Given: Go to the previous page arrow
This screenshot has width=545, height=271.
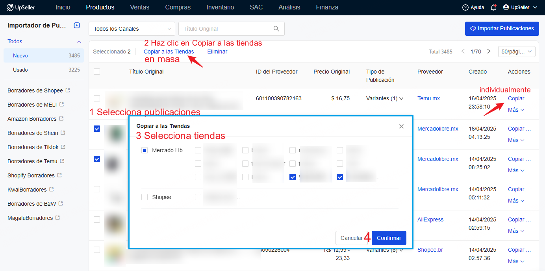Looking at the screenshot, I should click(463, 52).
